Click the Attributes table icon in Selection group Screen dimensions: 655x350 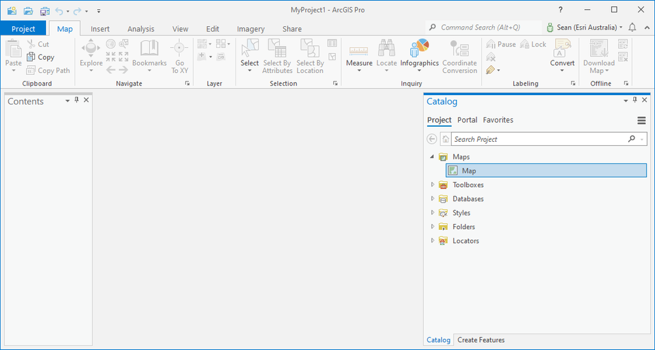pyautogui.click(x=332, y=43)
